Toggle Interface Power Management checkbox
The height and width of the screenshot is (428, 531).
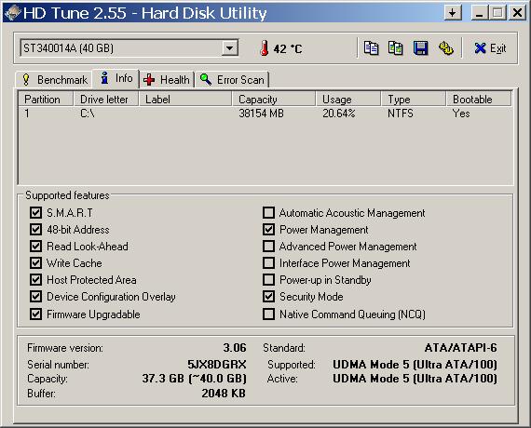tap(268, 263)
